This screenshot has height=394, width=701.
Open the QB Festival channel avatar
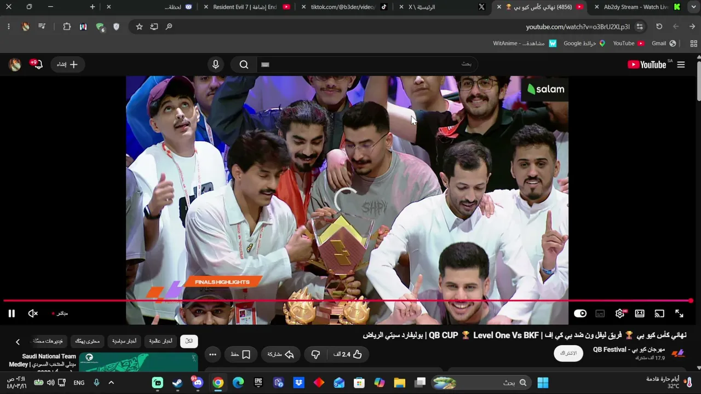point(678,354)
